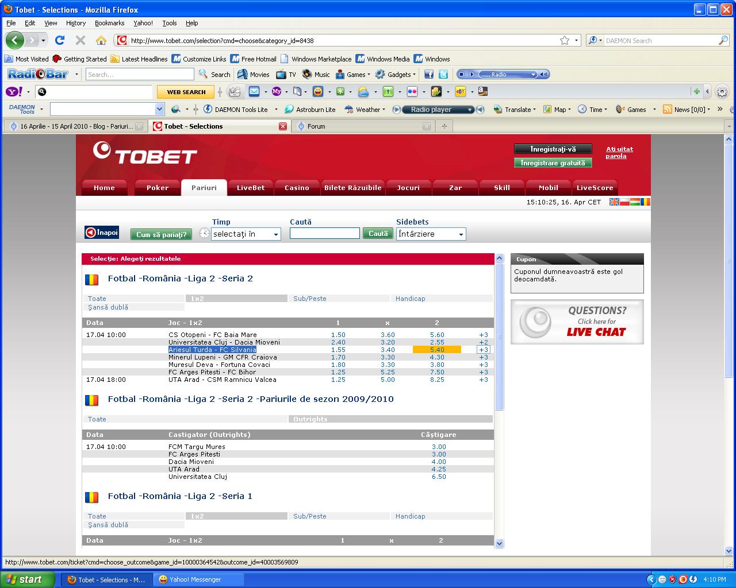Open the Live Chat questions banner
Viewport: 736px width, 588px height.
[x=577, y=322]
